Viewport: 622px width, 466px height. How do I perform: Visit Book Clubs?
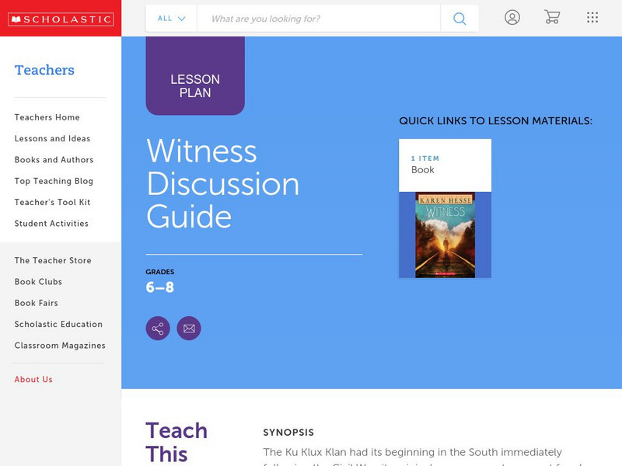pyautogui.click(x=38, y=282)
